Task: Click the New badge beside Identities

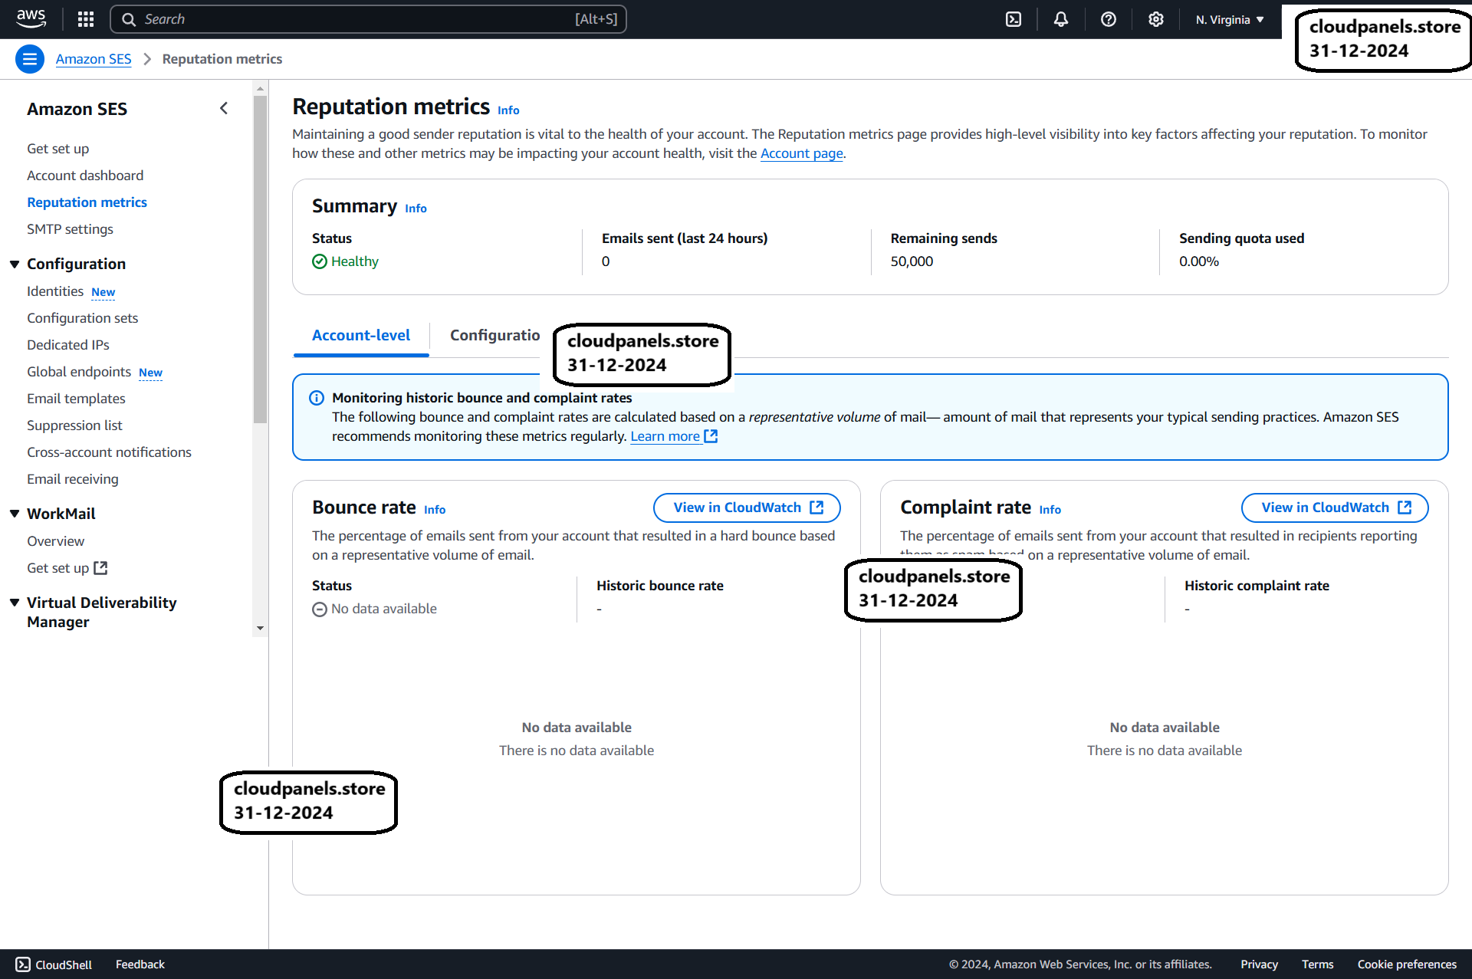Action: coord(103,292)
